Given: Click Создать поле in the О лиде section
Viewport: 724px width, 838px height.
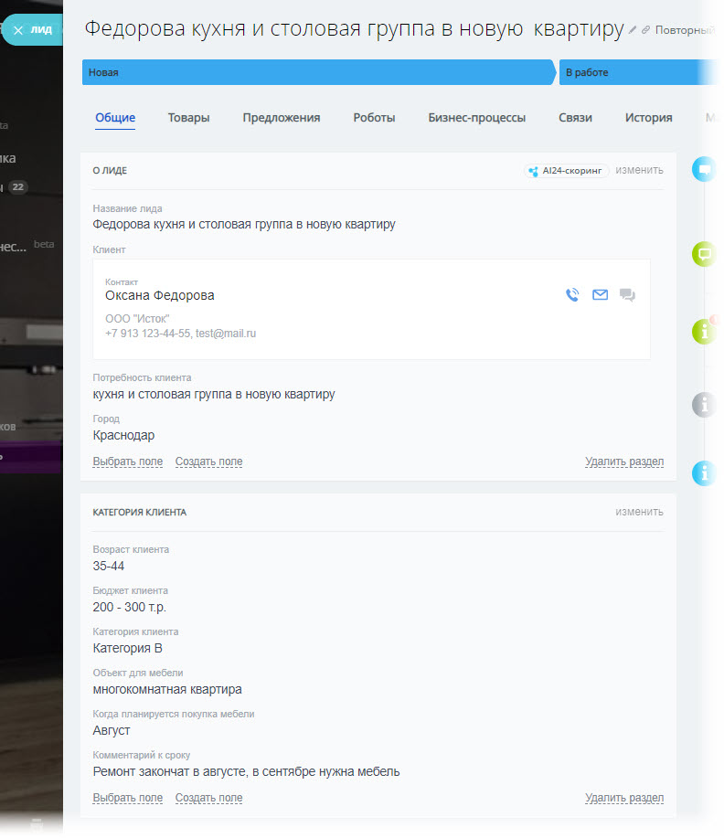Looking at the screenshot, I should coord(209,461).
